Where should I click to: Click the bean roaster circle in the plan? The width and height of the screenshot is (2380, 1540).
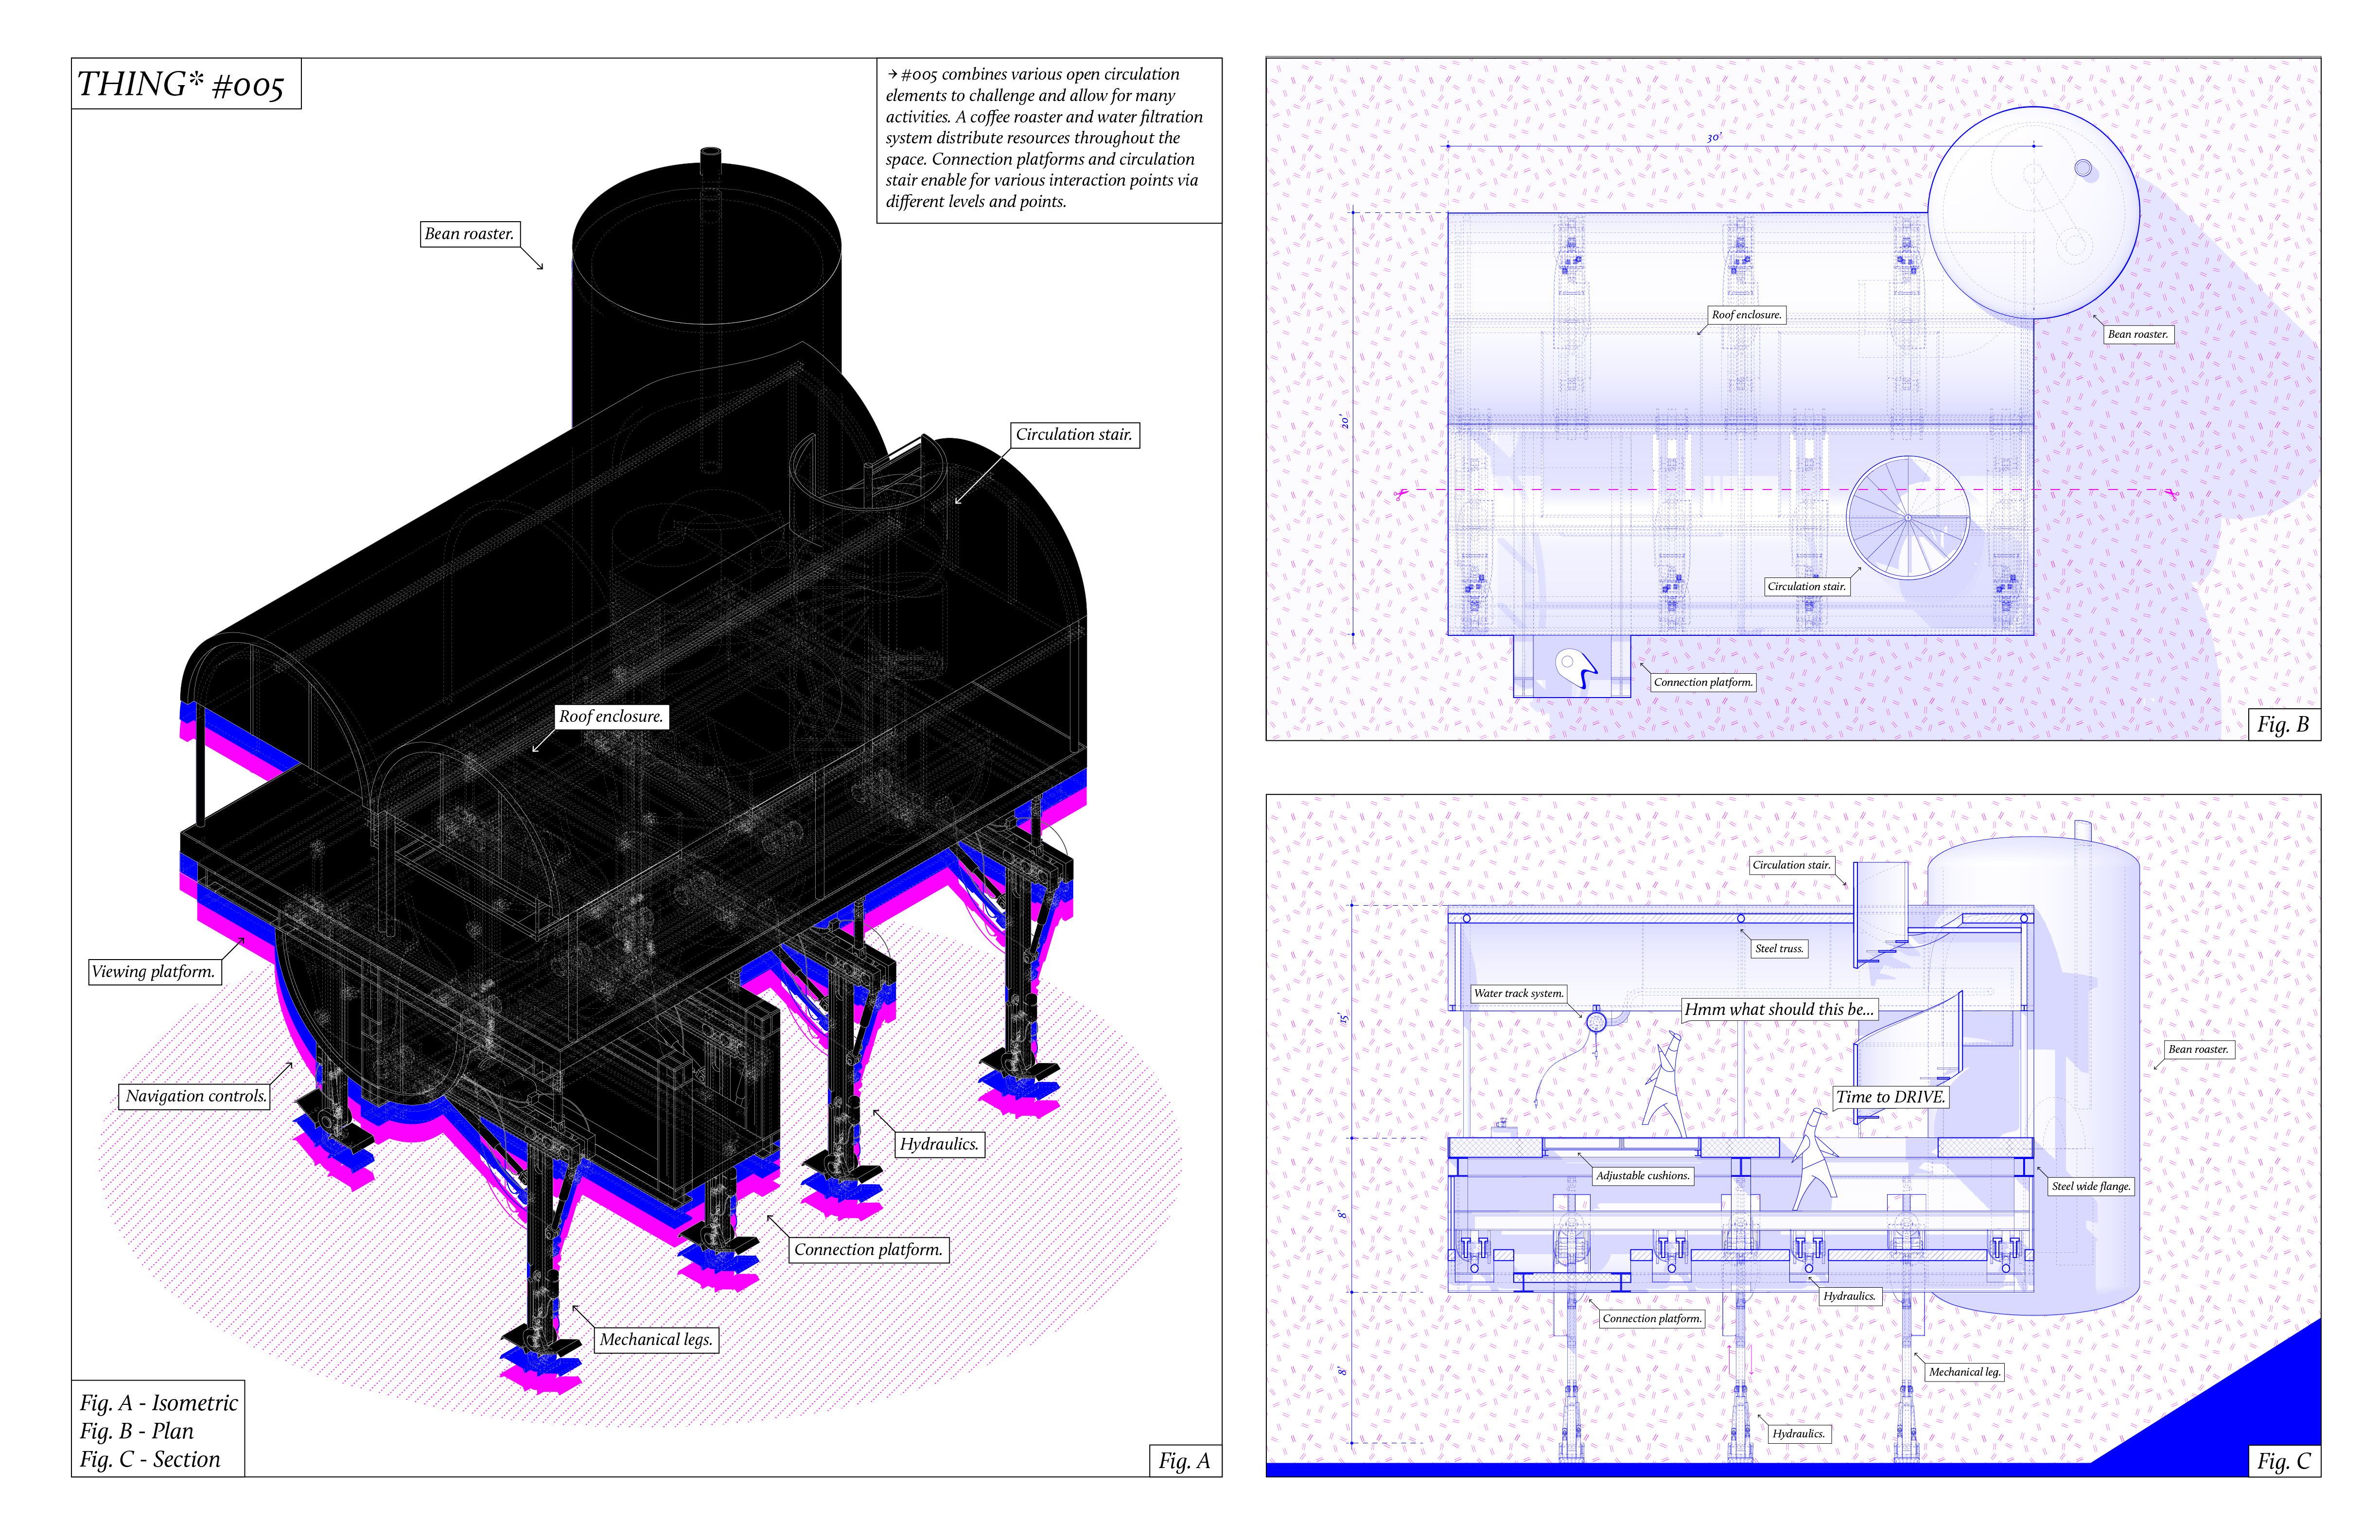pyautogui.click(x=2033, y=213)
